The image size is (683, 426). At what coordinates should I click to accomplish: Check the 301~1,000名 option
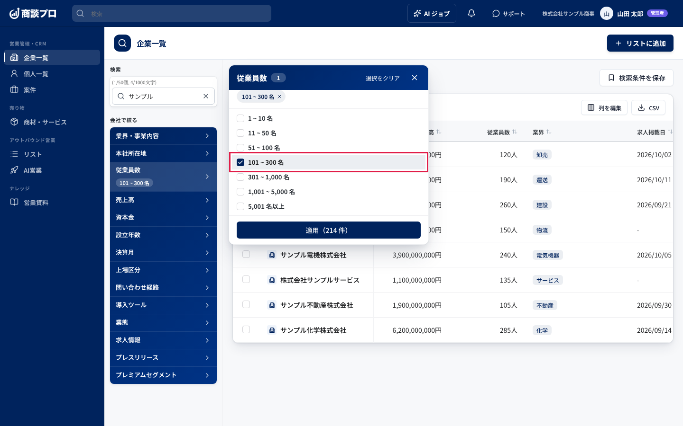[240, 177]
